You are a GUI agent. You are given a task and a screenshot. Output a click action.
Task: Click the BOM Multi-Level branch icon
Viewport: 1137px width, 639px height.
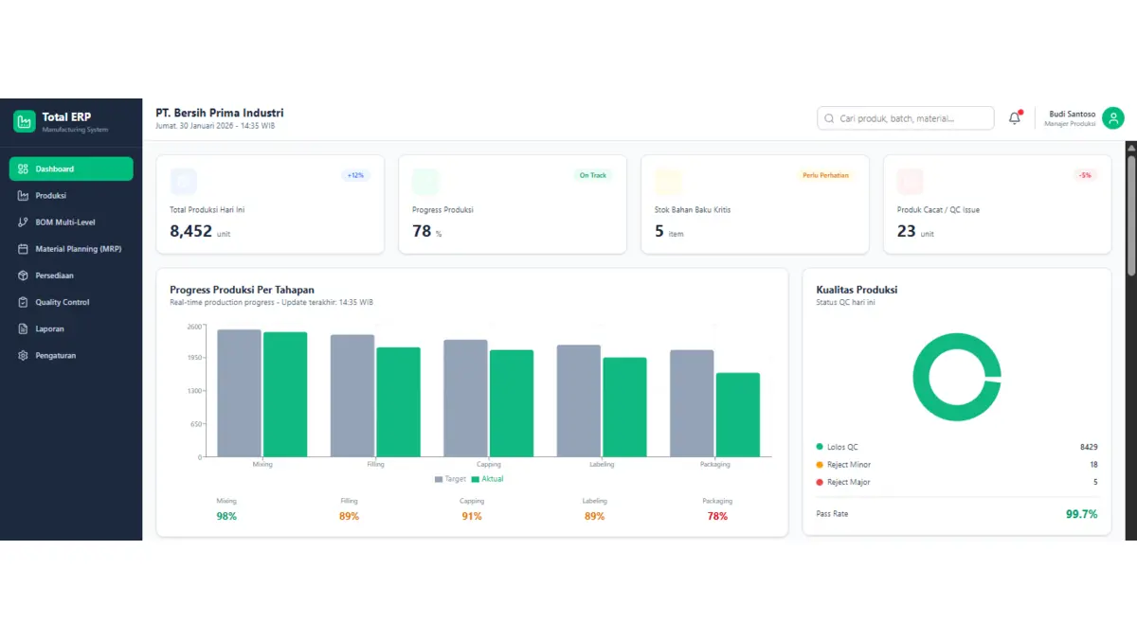click(24, 222)
